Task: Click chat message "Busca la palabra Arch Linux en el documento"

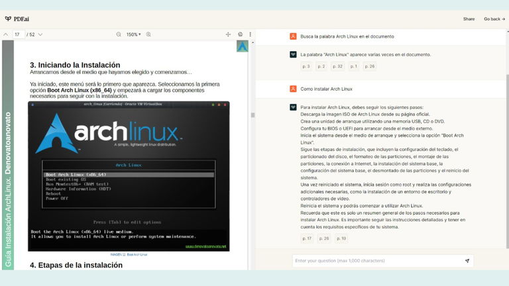Action: [x=347, y=36]
